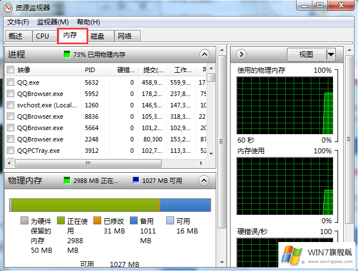Image resolution: width=358 pixels, height=271 pixels.
Task: Collapse the 物理内存 section
Action: point(204,181)
